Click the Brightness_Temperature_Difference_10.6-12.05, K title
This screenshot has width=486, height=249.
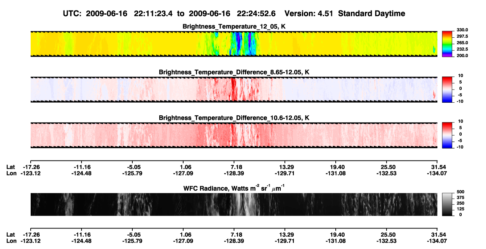point(234,118)
